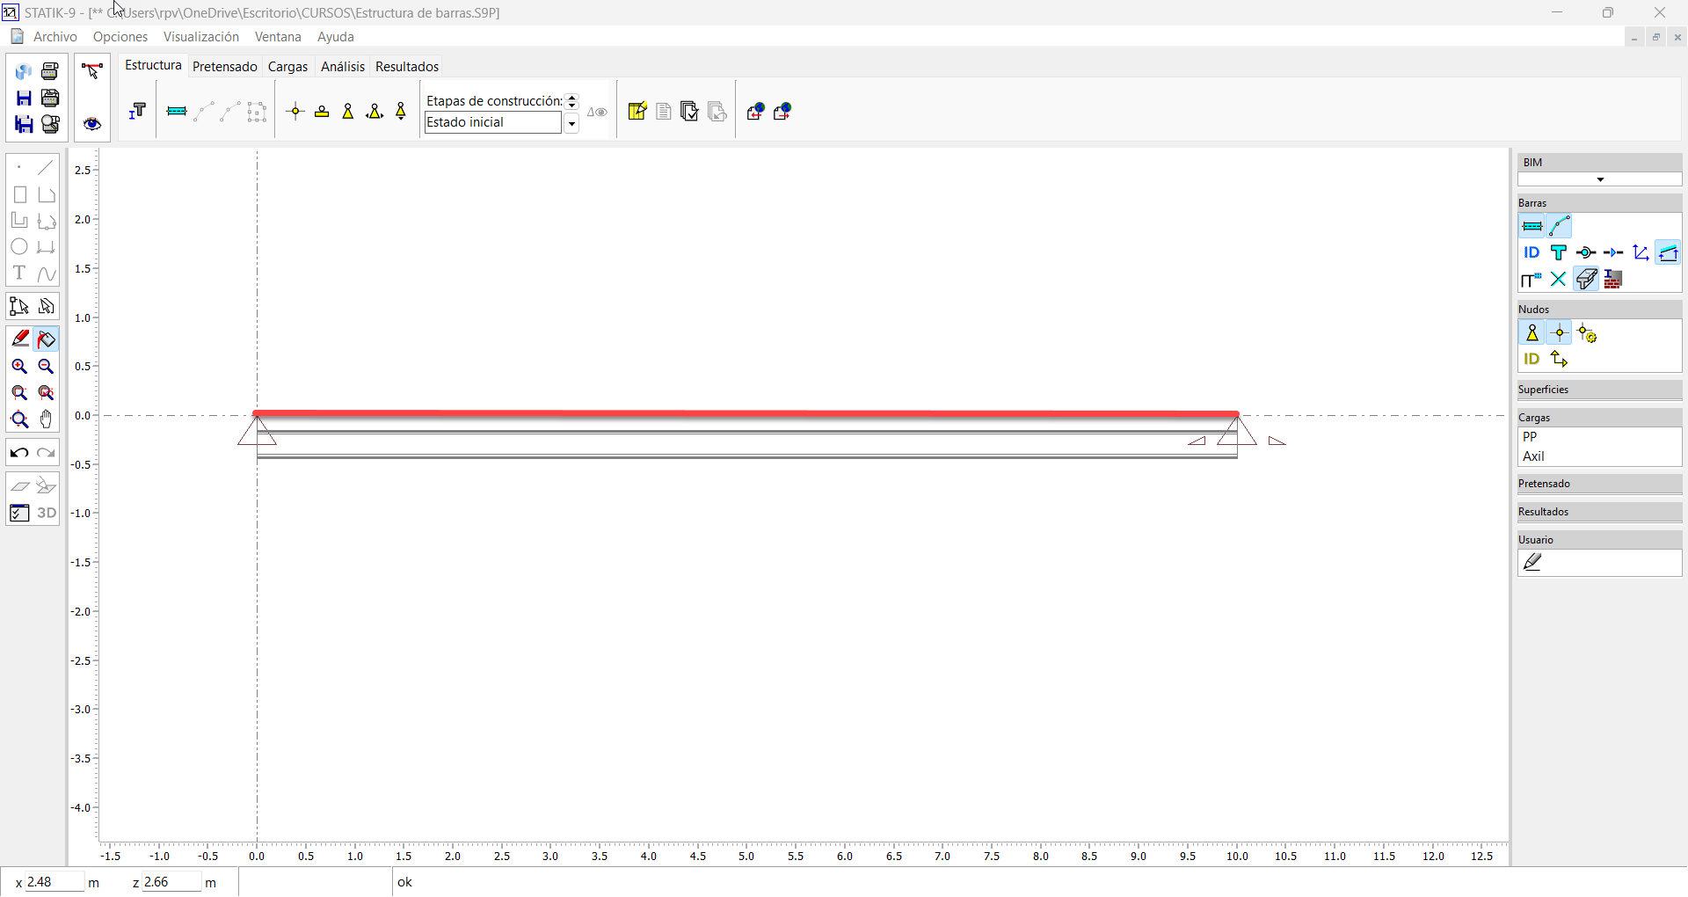Open the Estado inicial dropdown arrow

click(571, 124)
